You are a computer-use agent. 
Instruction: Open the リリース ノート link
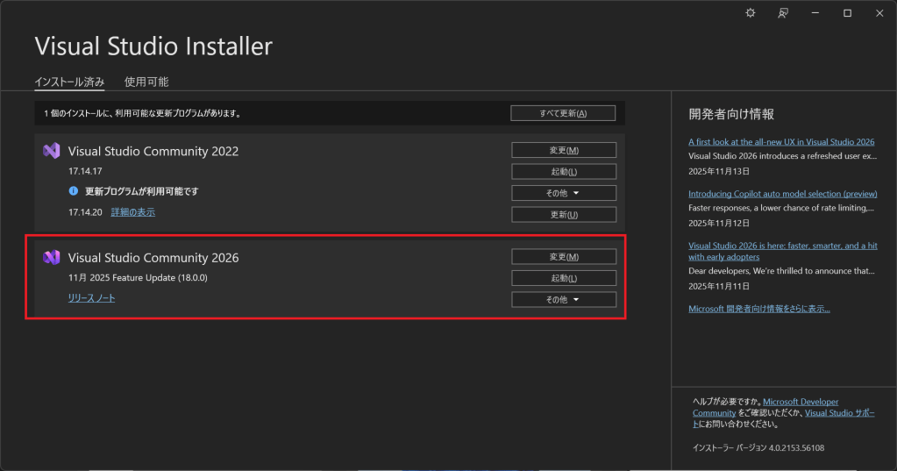tap(91, 298)
